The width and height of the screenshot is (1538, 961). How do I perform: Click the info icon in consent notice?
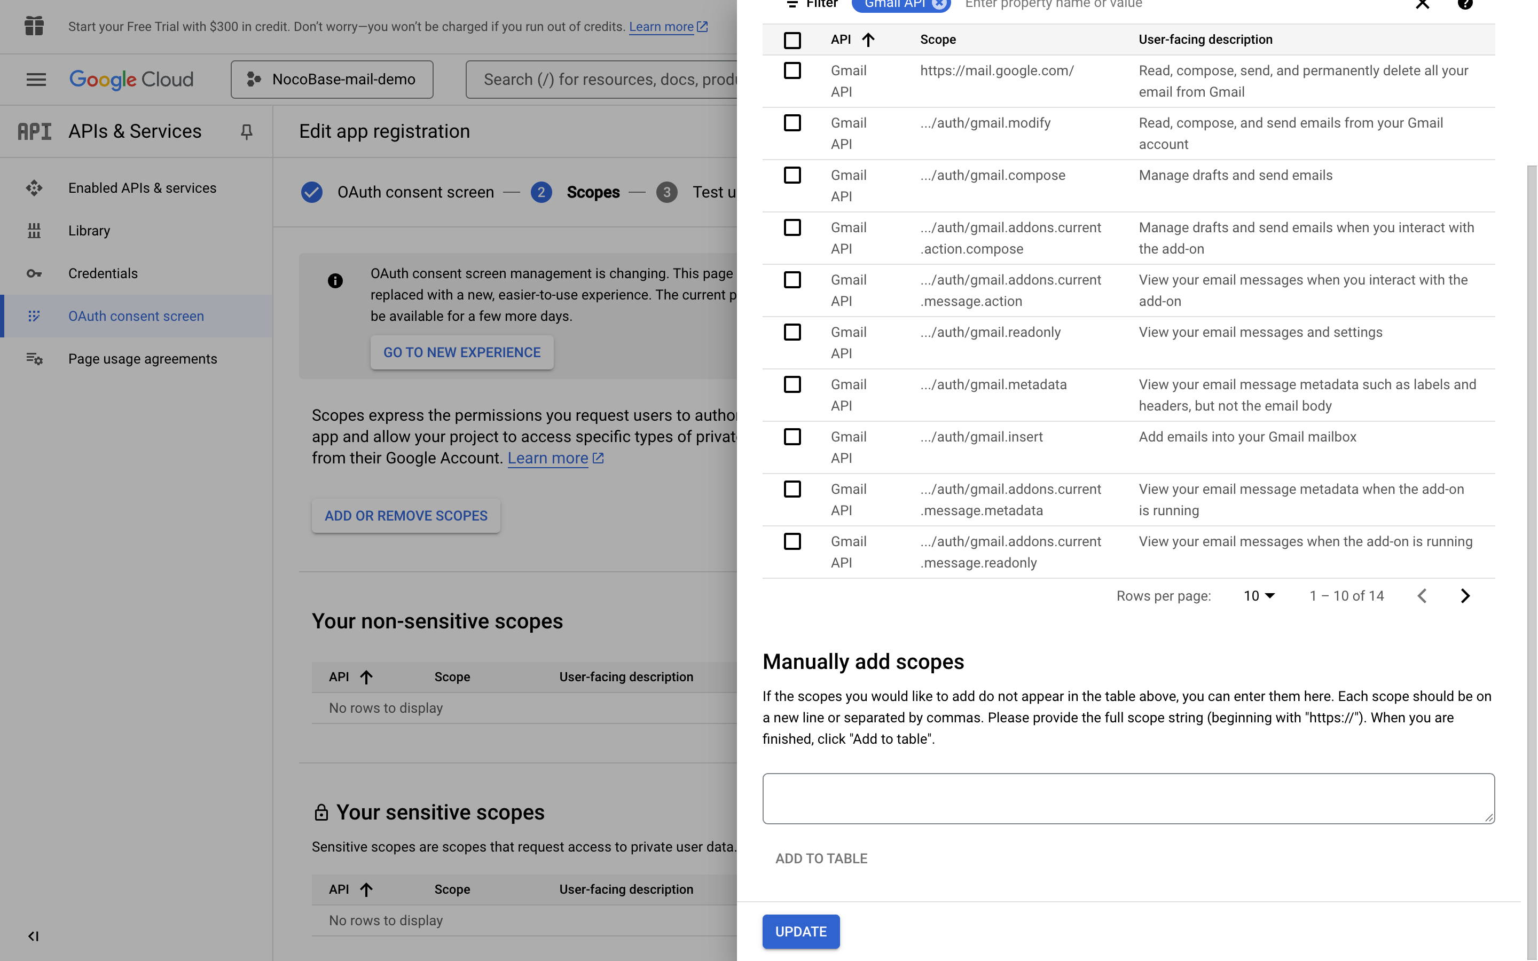tap(335, 281)
